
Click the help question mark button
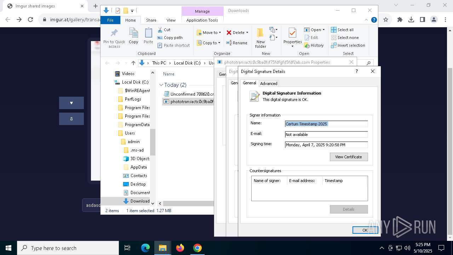(x=356, y=71)
